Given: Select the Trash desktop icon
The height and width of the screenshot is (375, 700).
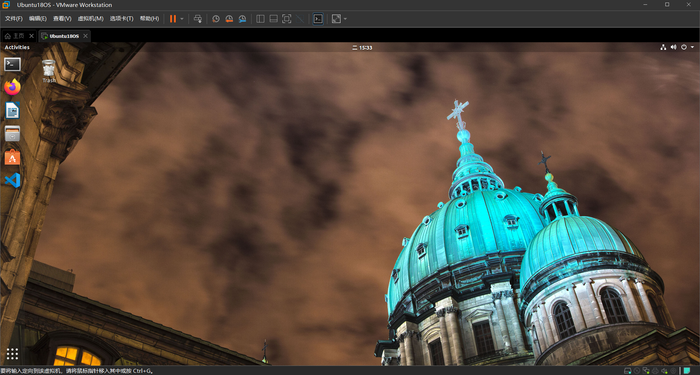Looking at the screenshot, I should tap(49, 71).
